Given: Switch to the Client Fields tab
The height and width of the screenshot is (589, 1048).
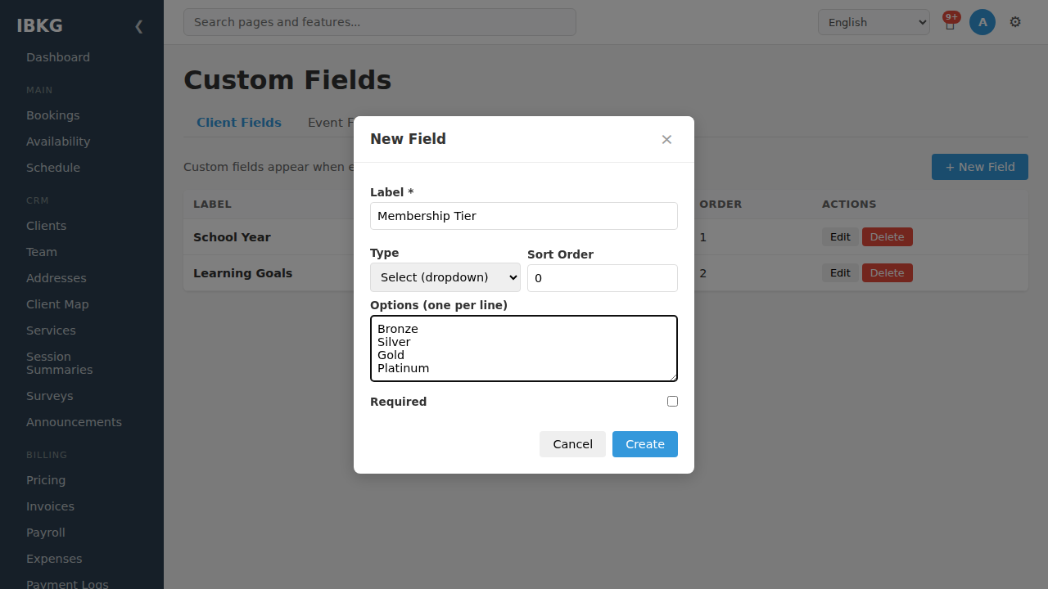Looking at the screenshot, I should pos(239,123).
